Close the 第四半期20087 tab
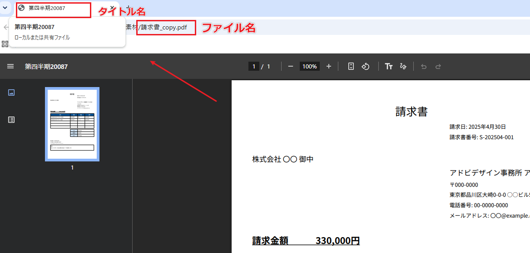Viewport: 530px width, 253px height. pos(112,7)
